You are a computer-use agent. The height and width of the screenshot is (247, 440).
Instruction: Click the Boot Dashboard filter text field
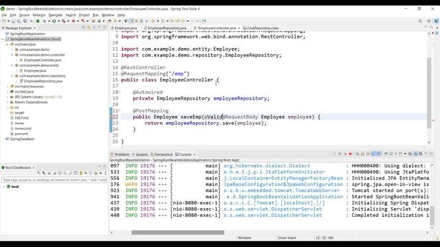pos(54,180)
